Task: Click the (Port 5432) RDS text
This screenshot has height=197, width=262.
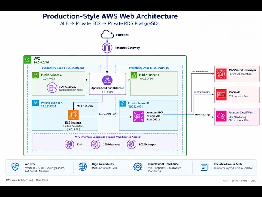Action: click(153, 119)
